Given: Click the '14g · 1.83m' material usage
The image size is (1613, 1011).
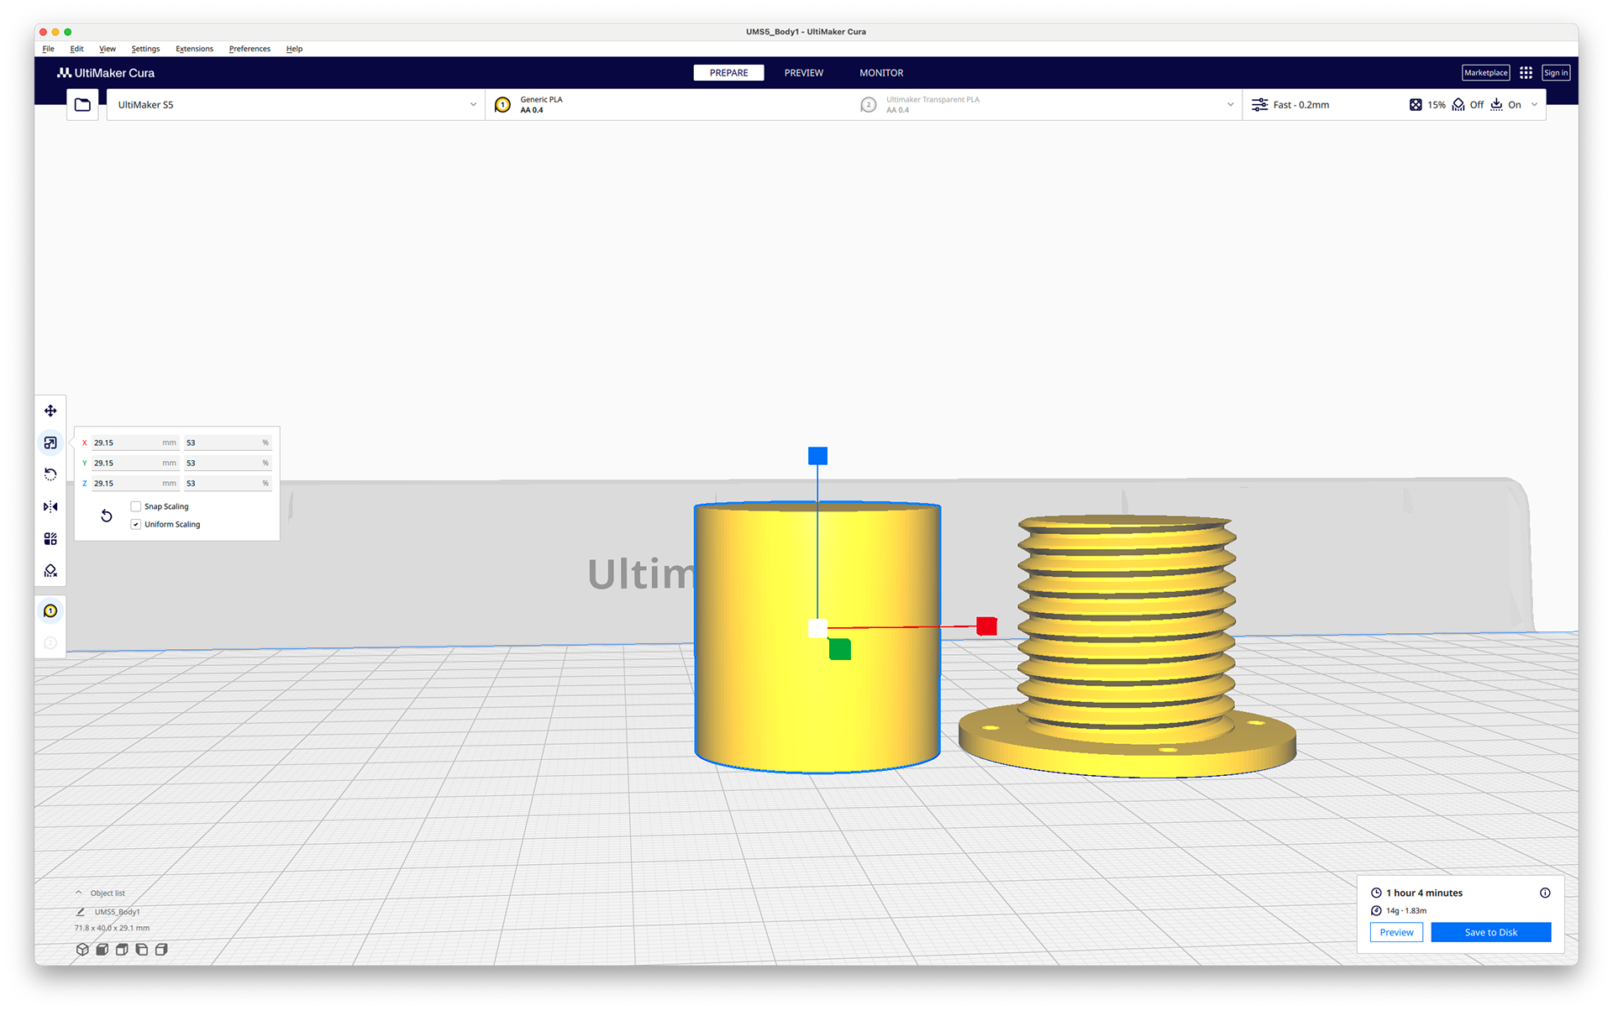Looking at the screenshot, I should (x=1405, y=911).
